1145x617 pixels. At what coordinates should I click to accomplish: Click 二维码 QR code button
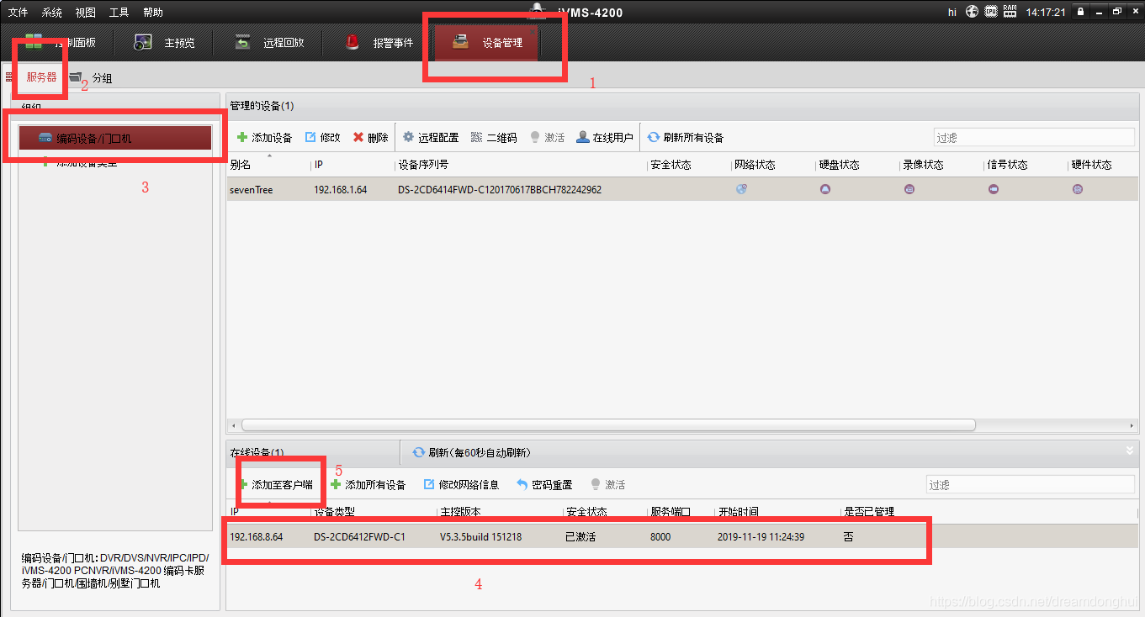point(493,137)
